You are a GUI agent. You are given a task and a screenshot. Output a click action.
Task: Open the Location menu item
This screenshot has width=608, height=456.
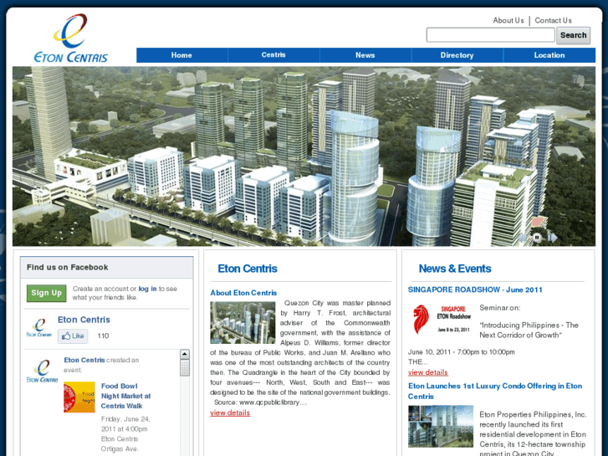click(x=549, y=55)
